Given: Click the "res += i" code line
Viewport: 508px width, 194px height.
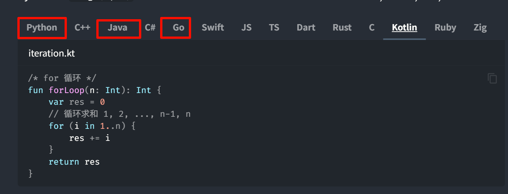Looking at the screenshot, I should click(x=90, y=138).
